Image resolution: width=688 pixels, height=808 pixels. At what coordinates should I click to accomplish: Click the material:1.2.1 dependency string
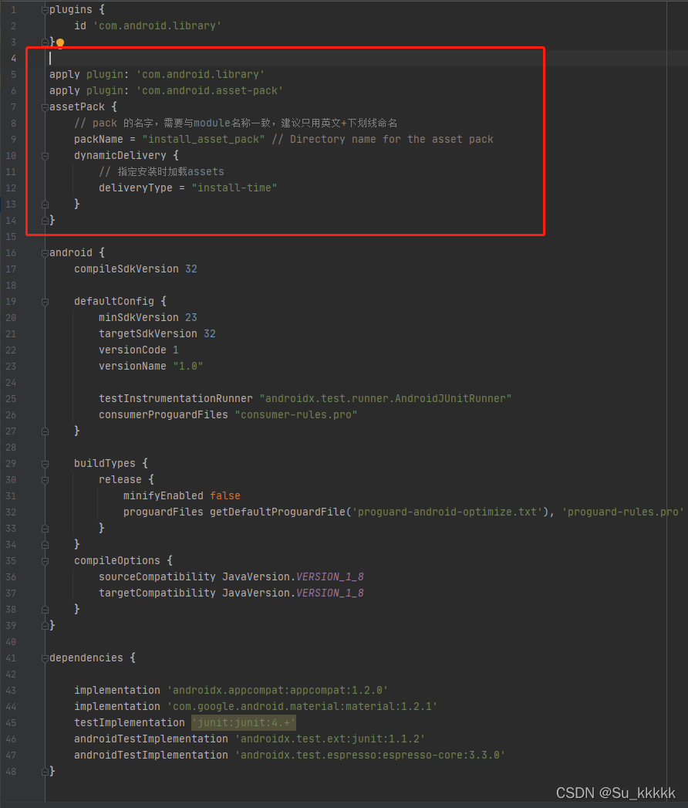[302, 706]
